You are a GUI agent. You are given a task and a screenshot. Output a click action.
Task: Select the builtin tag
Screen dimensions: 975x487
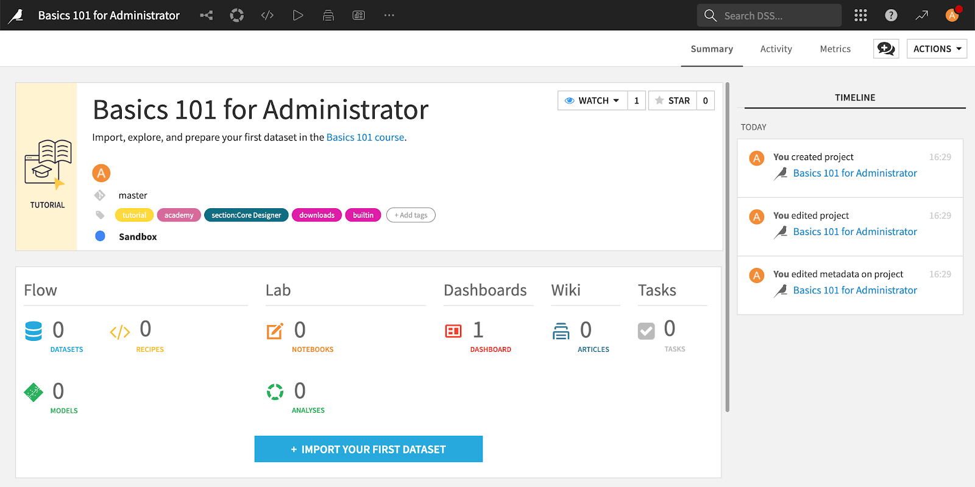pyautogui.click(x=363, y=215)
